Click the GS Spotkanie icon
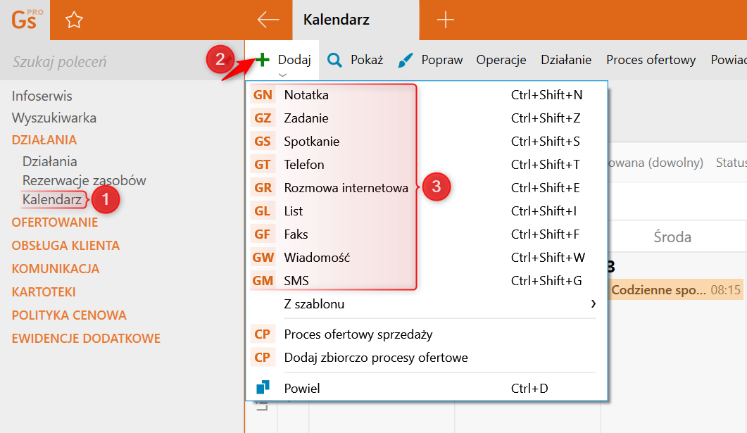Screen dimensions: 747x433 tap(263, 142)
